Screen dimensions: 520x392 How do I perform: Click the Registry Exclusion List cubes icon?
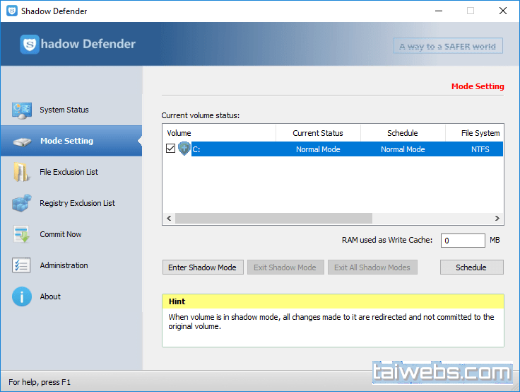click(22, 203)
